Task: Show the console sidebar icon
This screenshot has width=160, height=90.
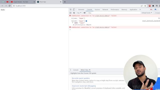Action: click(x=70, y=13)
